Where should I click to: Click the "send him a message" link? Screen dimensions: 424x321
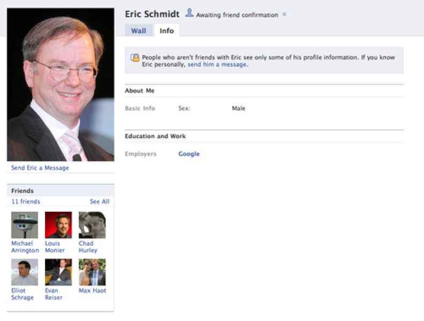click(x=217, y=64)
